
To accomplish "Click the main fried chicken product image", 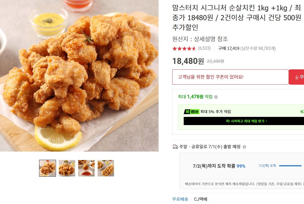I will [79, 76].
